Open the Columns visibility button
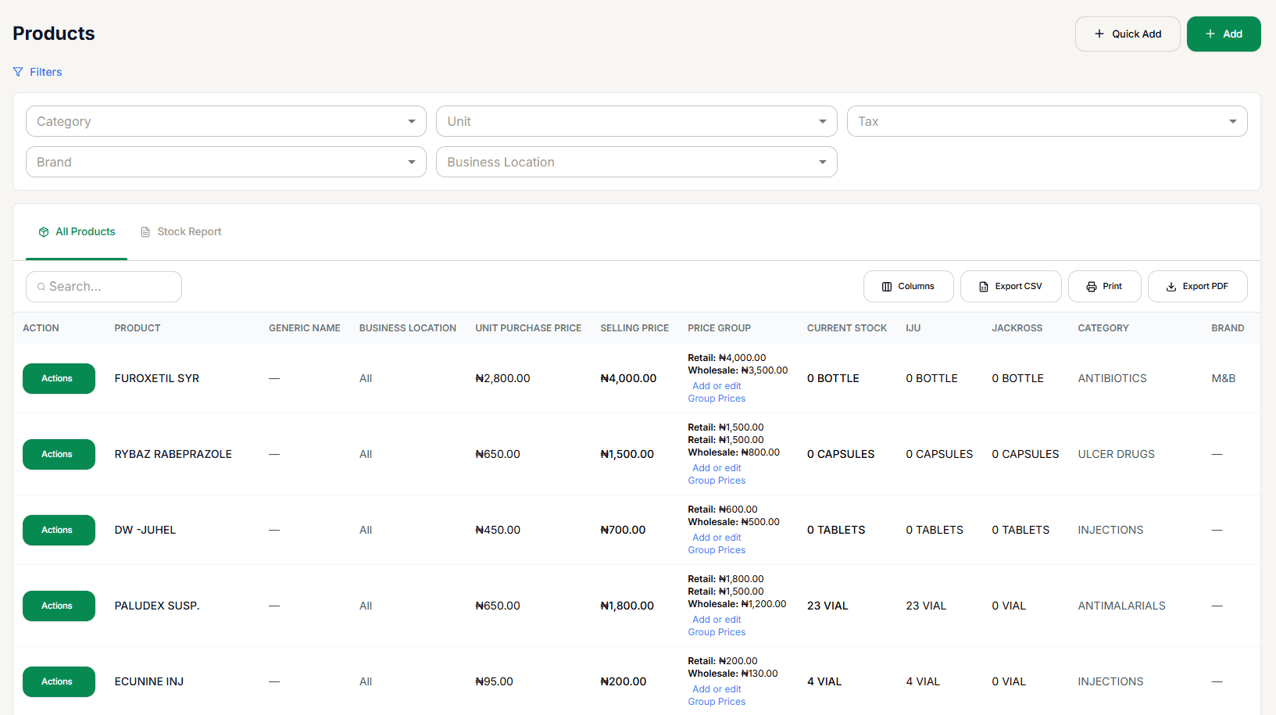This screenshot has width=1276, height=715. coord(908,287)
